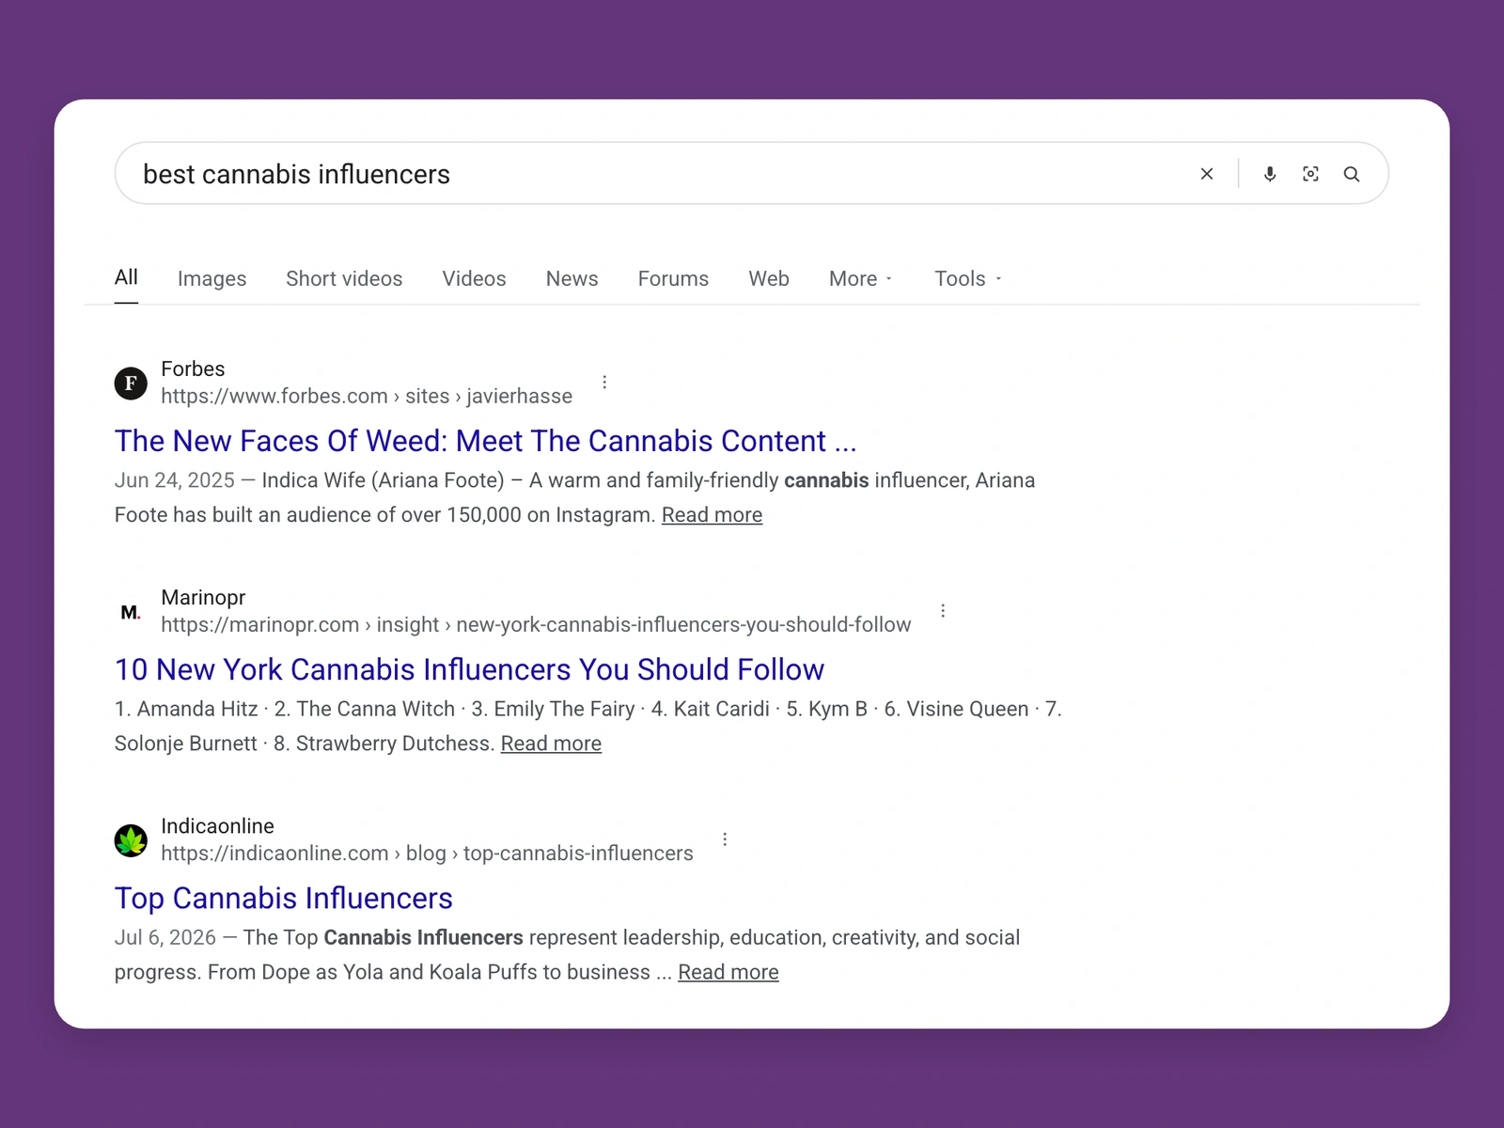
Task: Expand the More search filters dropdown
Action: 860,278
